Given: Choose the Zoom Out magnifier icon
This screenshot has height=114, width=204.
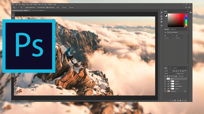Looking at the screenshot, I should [21, 7].
